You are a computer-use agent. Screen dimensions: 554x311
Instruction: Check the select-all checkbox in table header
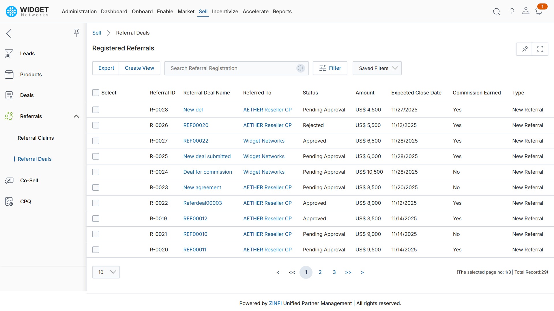click(x=96, y=92)
